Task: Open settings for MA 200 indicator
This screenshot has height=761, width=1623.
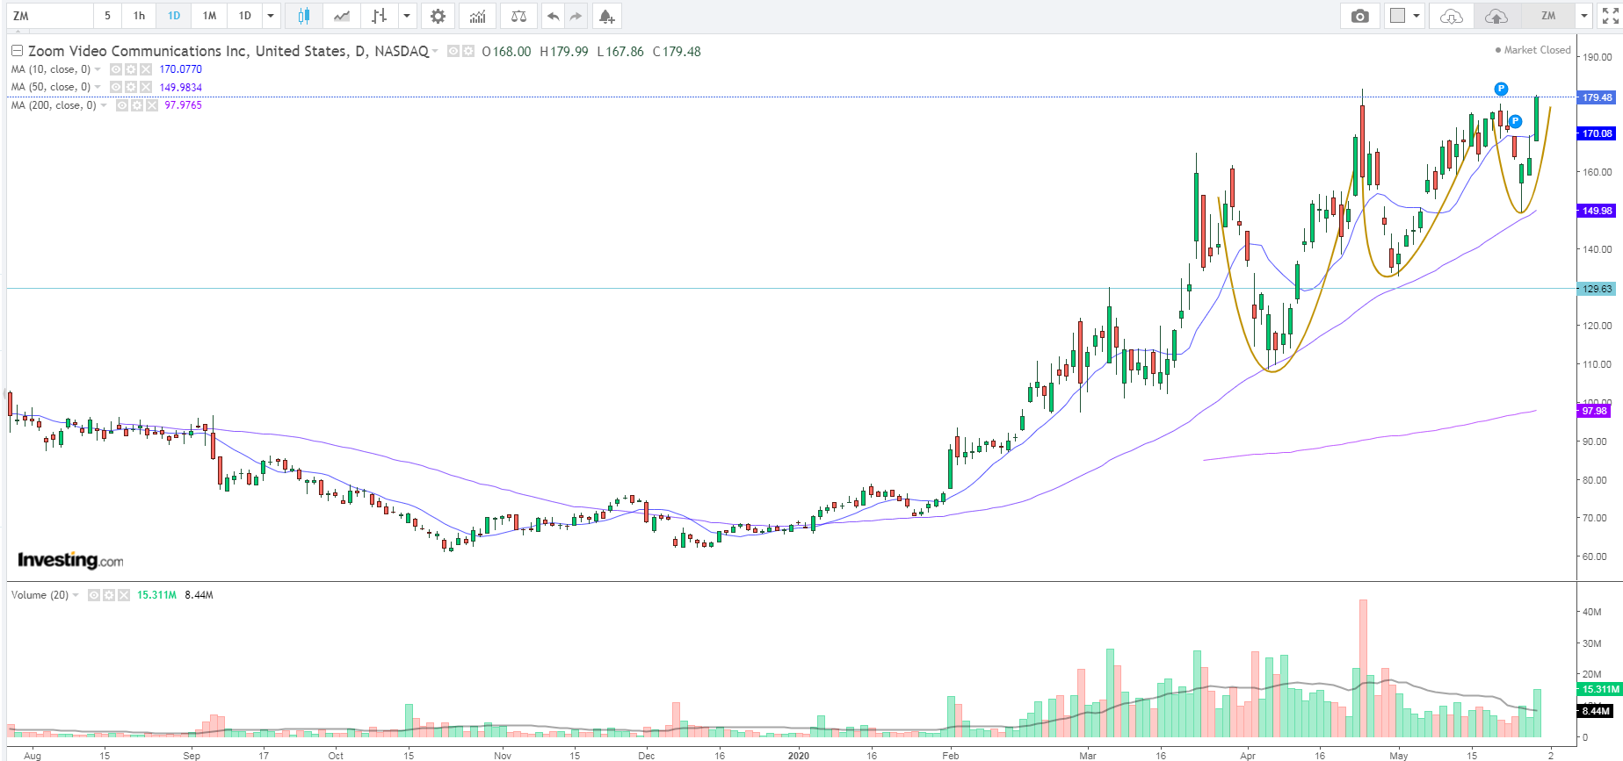Action: click(x=137, y=105)
